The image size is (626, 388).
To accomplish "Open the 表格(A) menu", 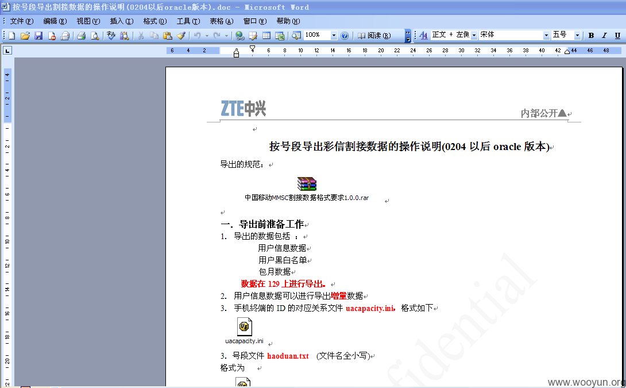I will tap(222, 21).
